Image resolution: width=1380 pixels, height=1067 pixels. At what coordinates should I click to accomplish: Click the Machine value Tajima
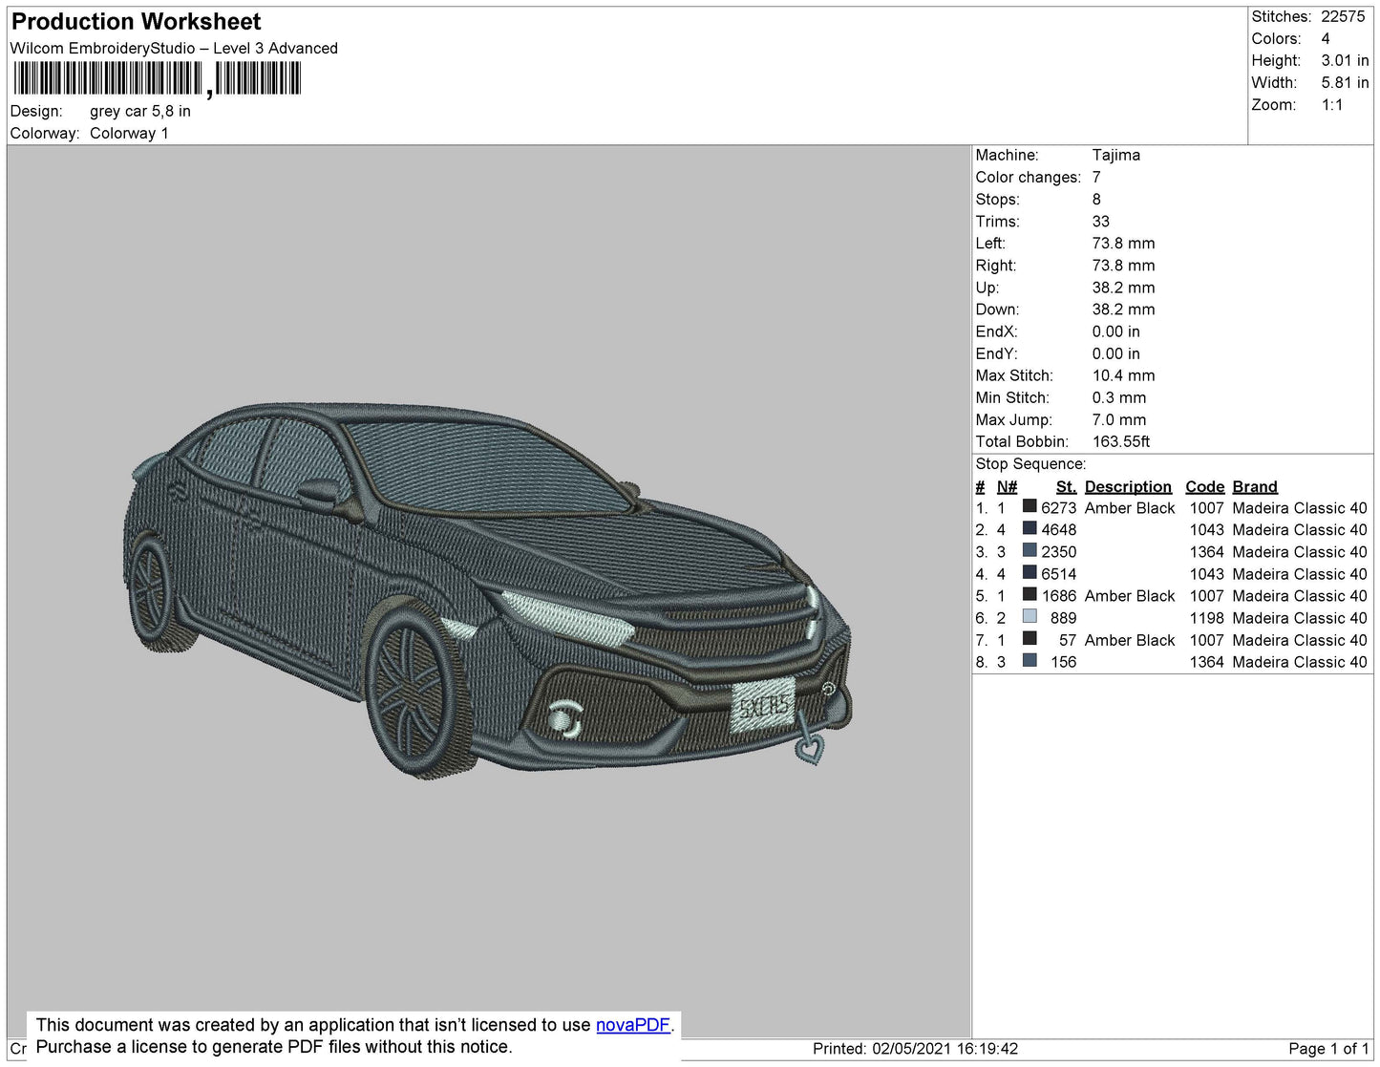[1116, 155]
